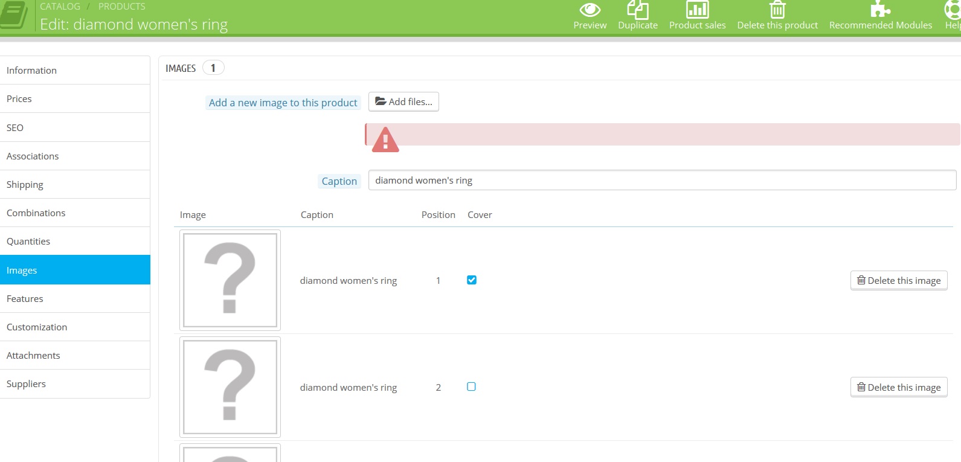
Task: Open the Features tab
Action: tap(75, 298)
